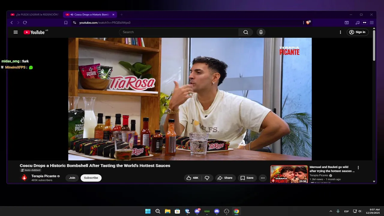The height and width of the screenshot is (216, 384).
Task: Click the Auto-dubbed label under the title
Action: (x=30, y=170)
